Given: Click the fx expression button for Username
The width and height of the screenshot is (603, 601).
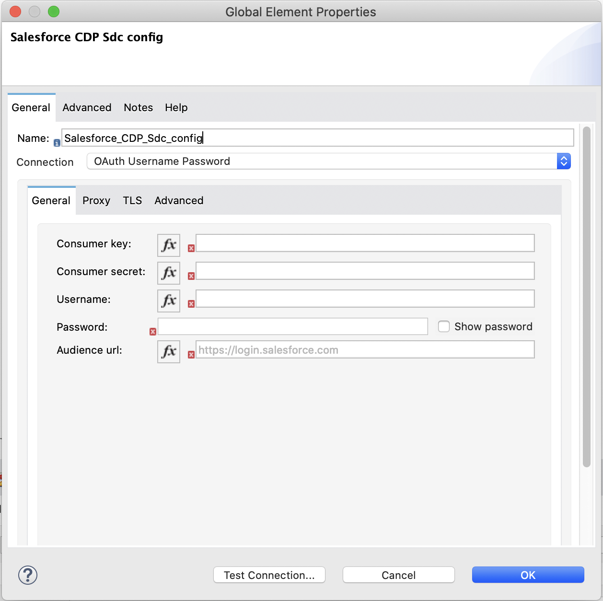Looking at the screenshot, I should pyautogui.click(x=169, y=301).
